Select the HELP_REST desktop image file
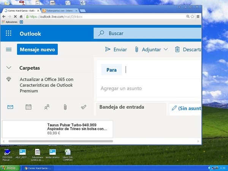The width and height of the screenshot is (228, 171). point(22,154)
